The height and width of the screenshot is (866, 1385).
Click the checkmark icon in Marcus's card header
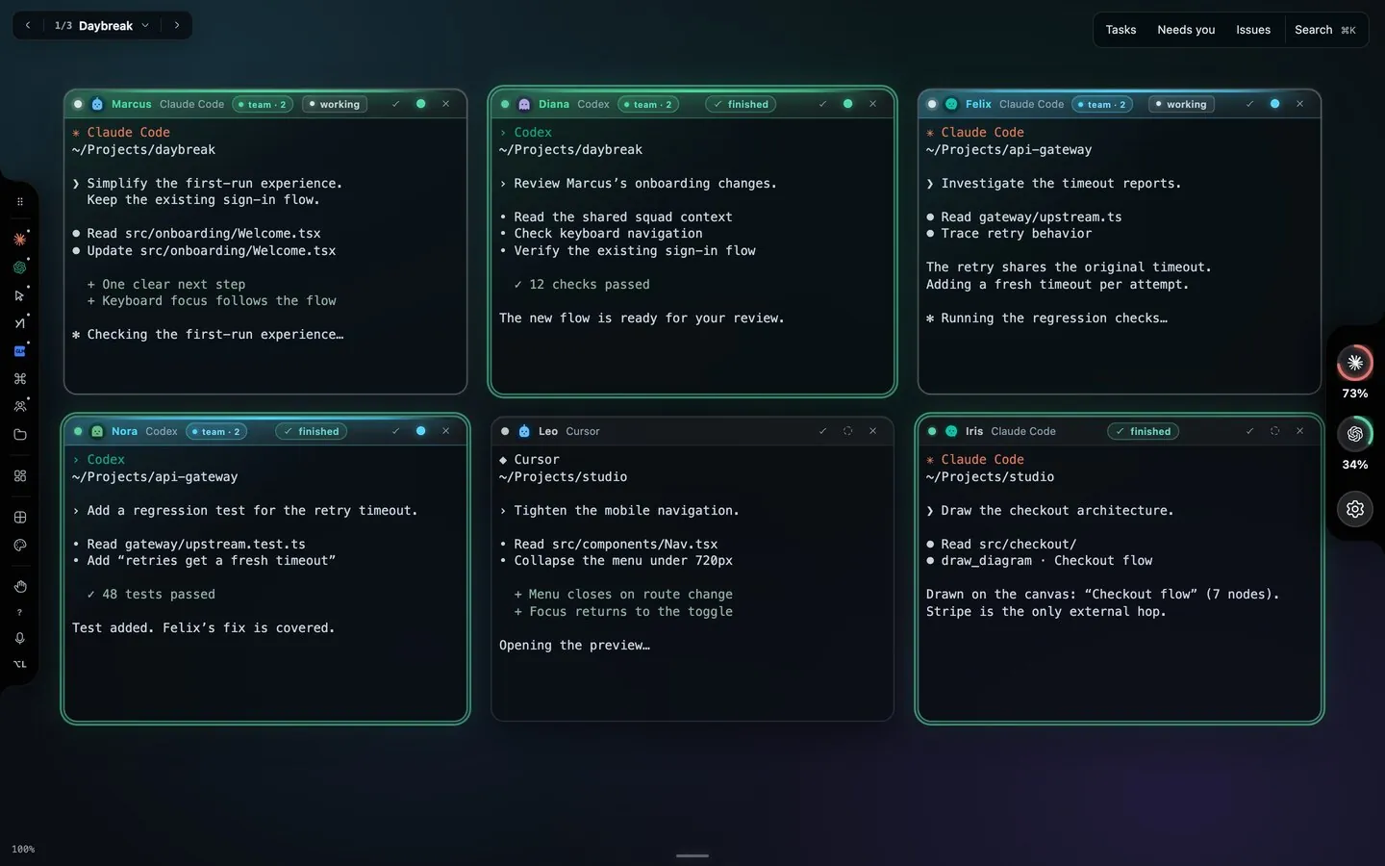395,104
